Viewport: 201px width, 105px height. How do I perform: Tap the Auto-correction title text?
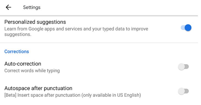[x=23, y=64]
